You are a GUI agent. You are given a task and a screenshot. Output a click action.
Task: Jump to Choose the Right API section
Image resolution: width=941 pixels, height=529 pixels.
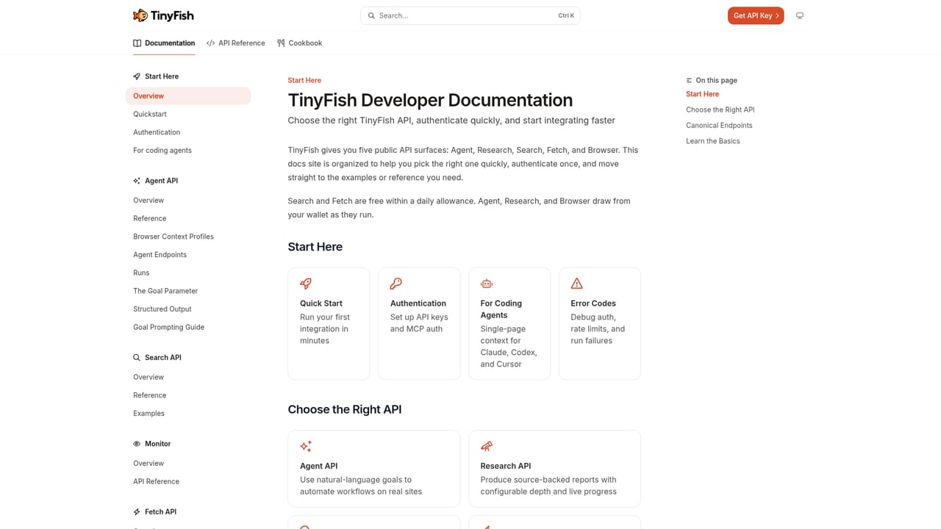click(x=720, y=109)
